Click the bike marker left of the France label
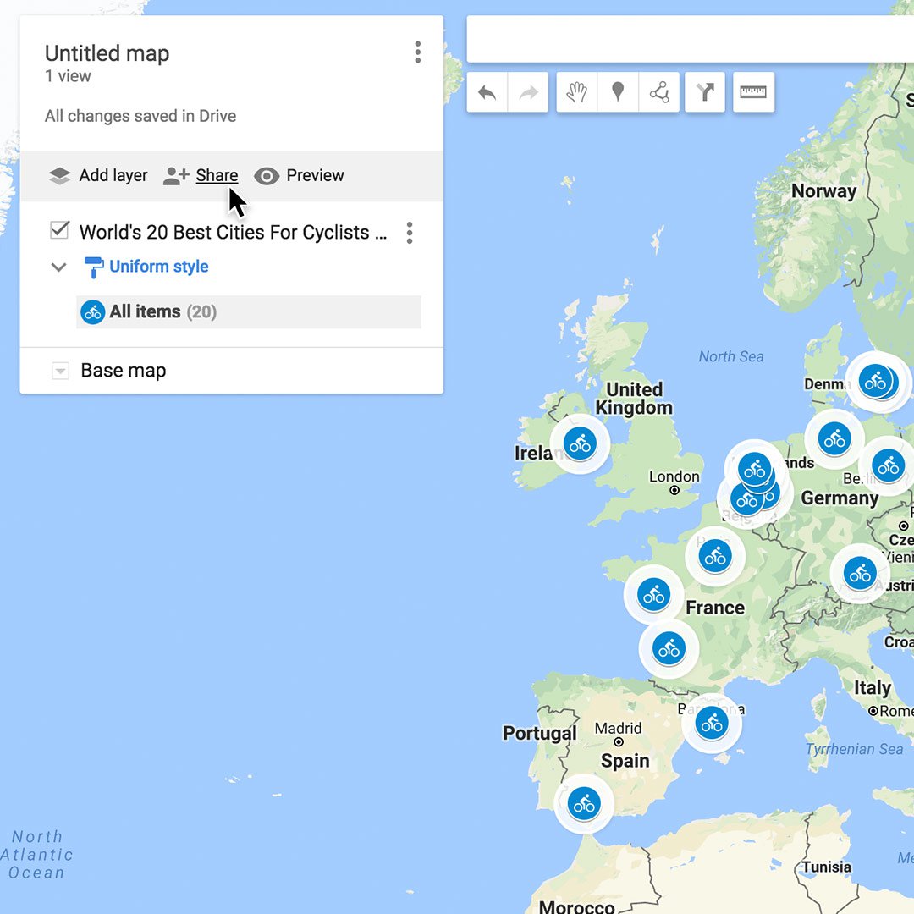The image size is (914, 914). (653, 595)
